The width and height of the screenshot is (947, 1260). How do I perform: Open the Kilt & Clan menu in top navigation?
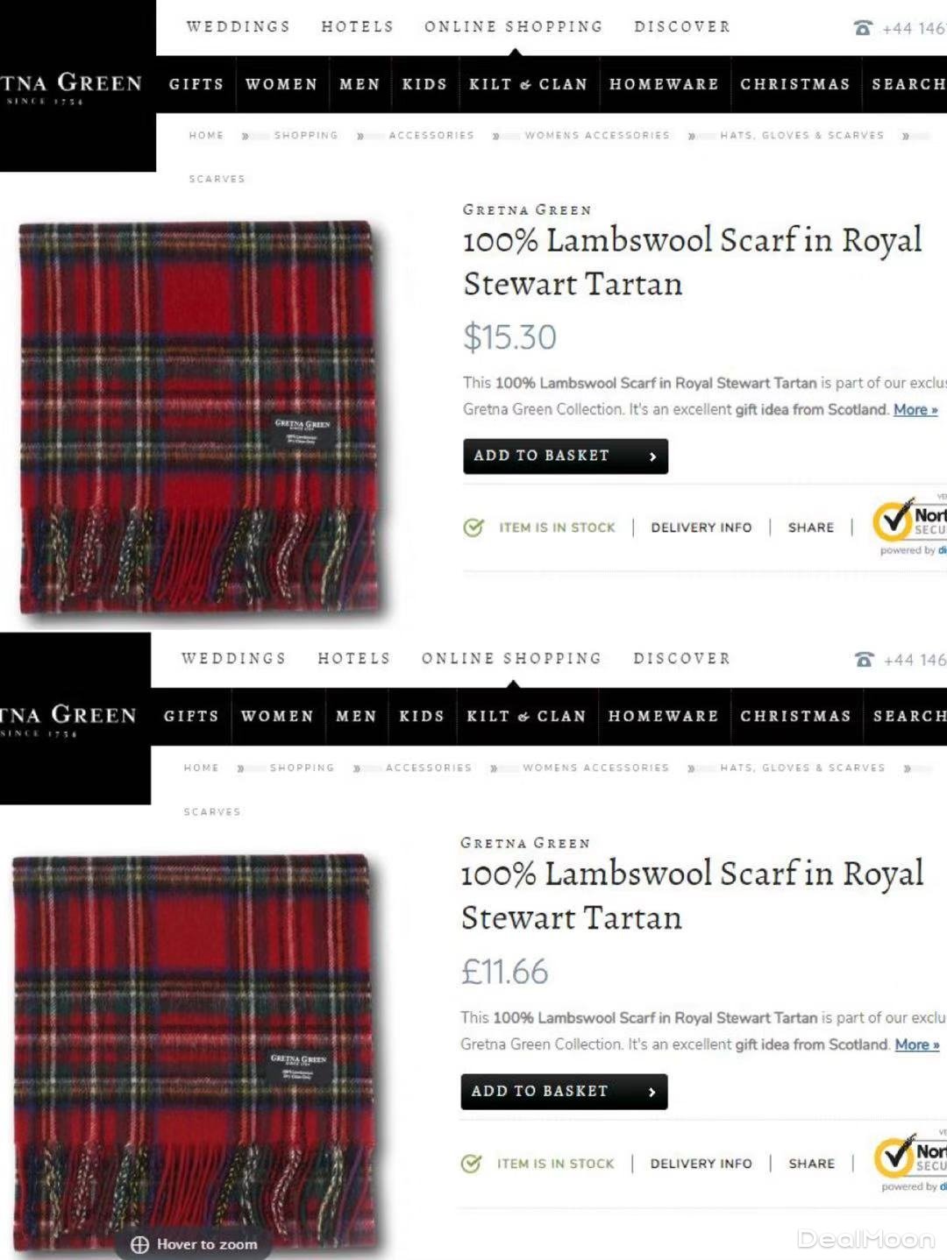coord(528,84)
